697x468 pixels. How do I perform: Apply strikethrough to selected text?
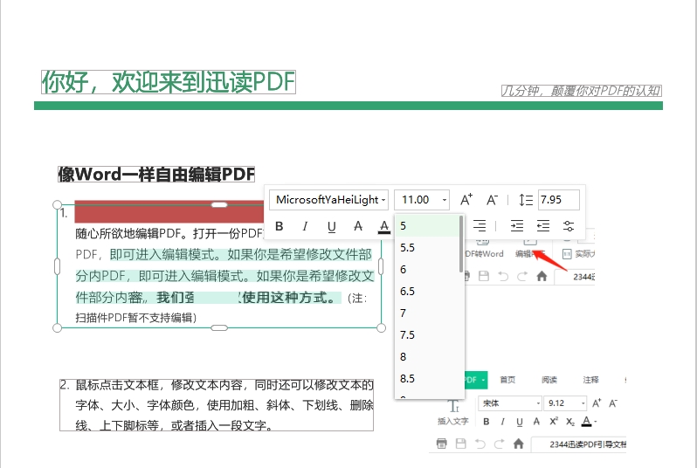[357, 227]
